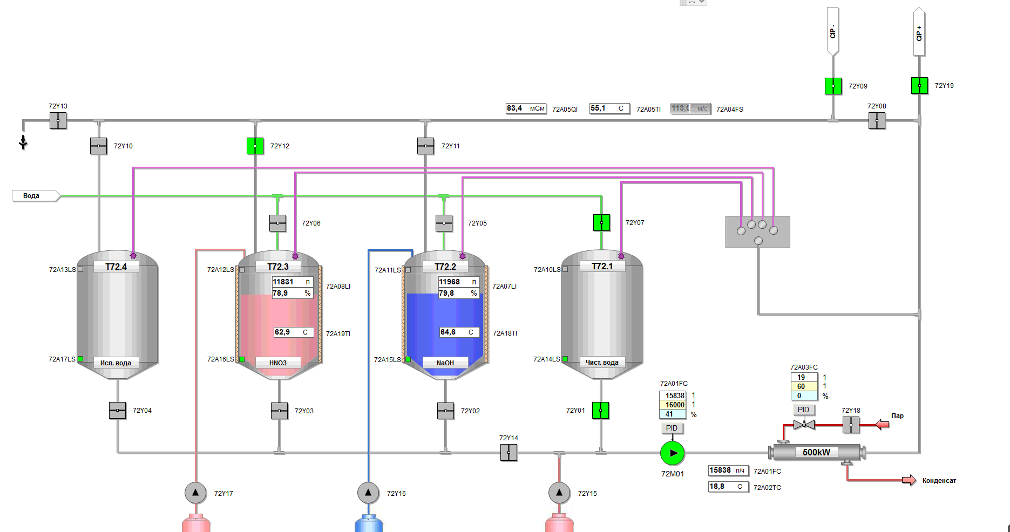Click the dropdown arrow at top toolbar

click(702, 2)
